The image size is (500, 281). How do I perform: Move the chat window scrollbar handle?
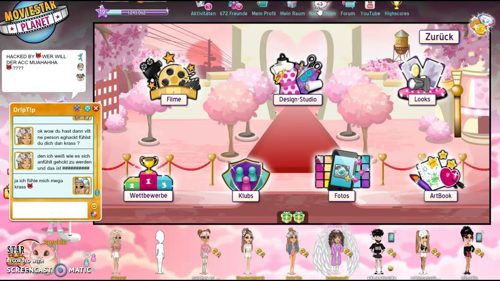coord(97,193)
